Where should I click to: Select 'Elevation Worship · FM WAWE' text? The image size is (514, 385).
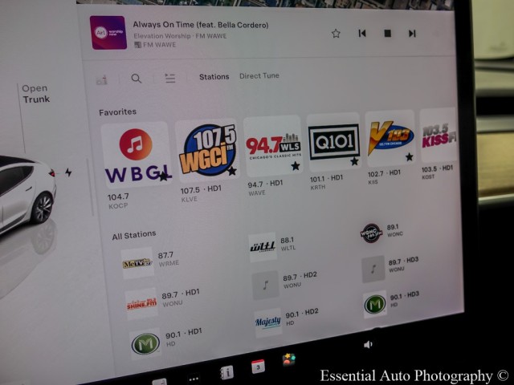click(x=180, y=36)
